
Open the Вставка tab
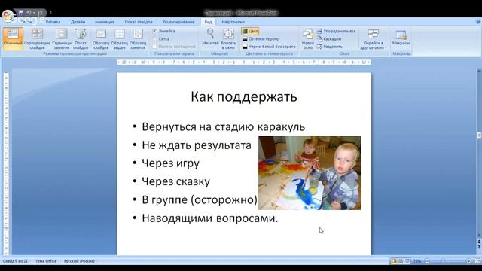53,22
